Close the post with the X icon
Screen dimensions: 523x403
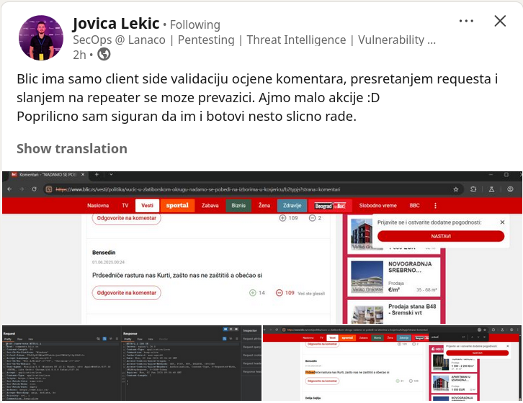500,21
